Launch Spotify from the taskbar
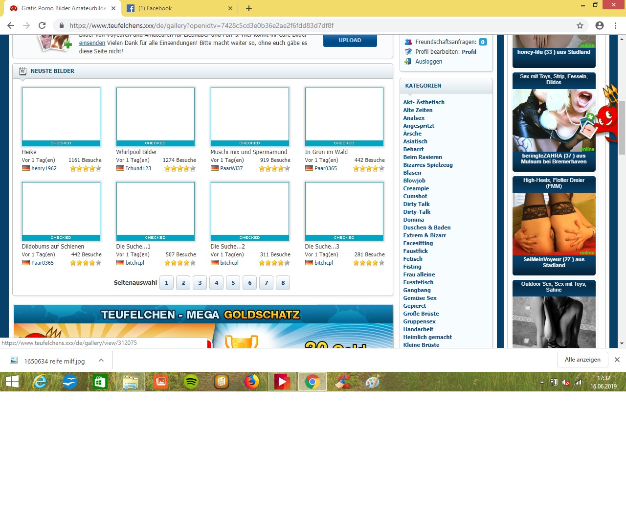The height and width of the screenshot is (524, 626). [191, 382]
